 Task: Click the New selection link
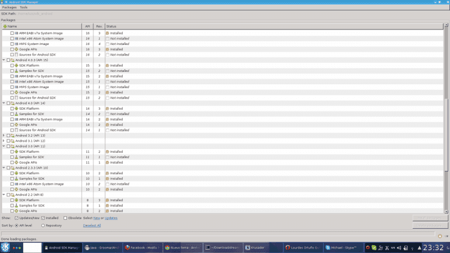pyautogui.click(x=96, y=218)
